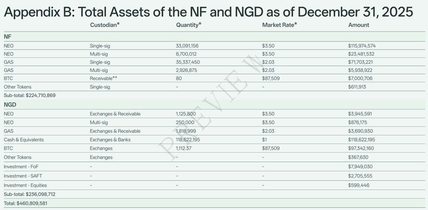Click the $115,974,574 amount cell
Screen dimensions: 428x210
362,46
